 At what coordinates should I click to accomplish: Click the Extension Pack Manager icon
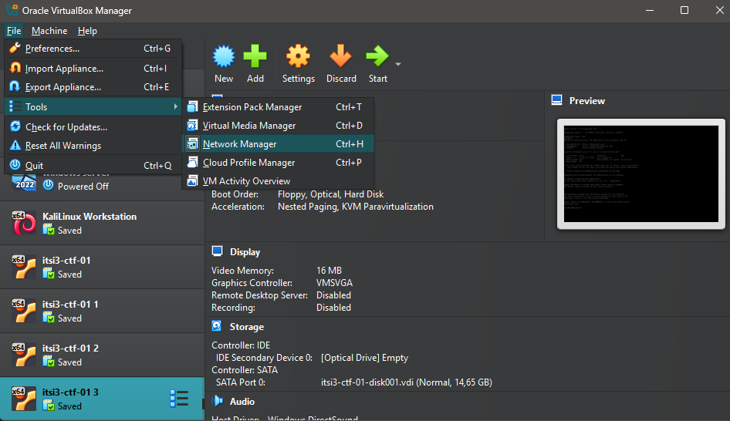tap(192, 107)
